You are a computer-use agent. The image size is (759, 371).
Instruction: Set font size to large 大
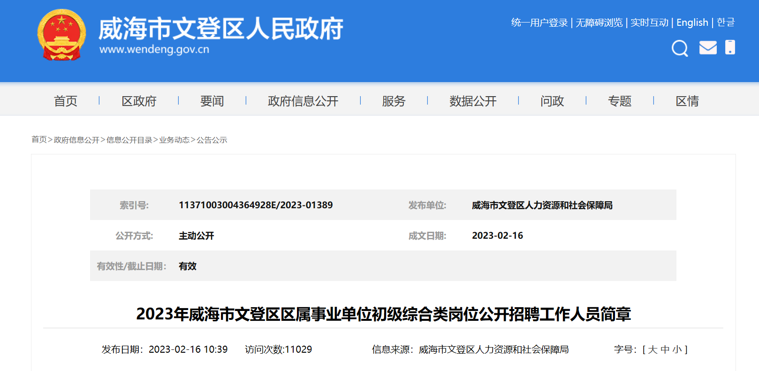click(653, 349)
